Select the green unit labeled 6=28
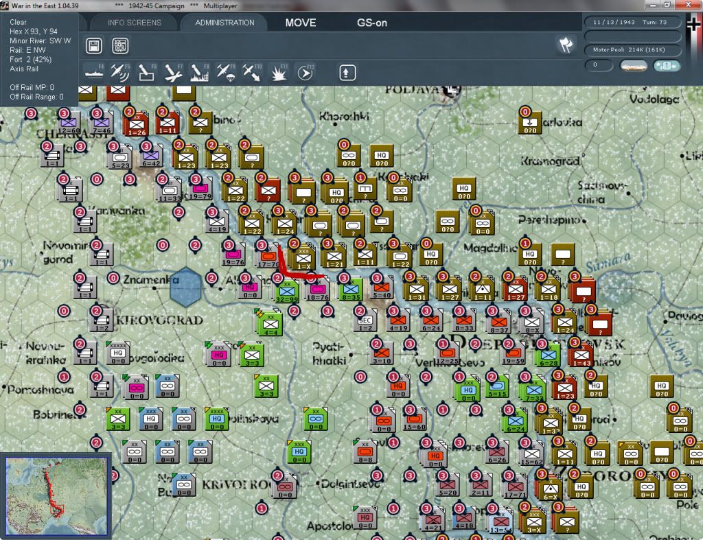The height and width of the screenshot is (540, 703). (549, 355)
